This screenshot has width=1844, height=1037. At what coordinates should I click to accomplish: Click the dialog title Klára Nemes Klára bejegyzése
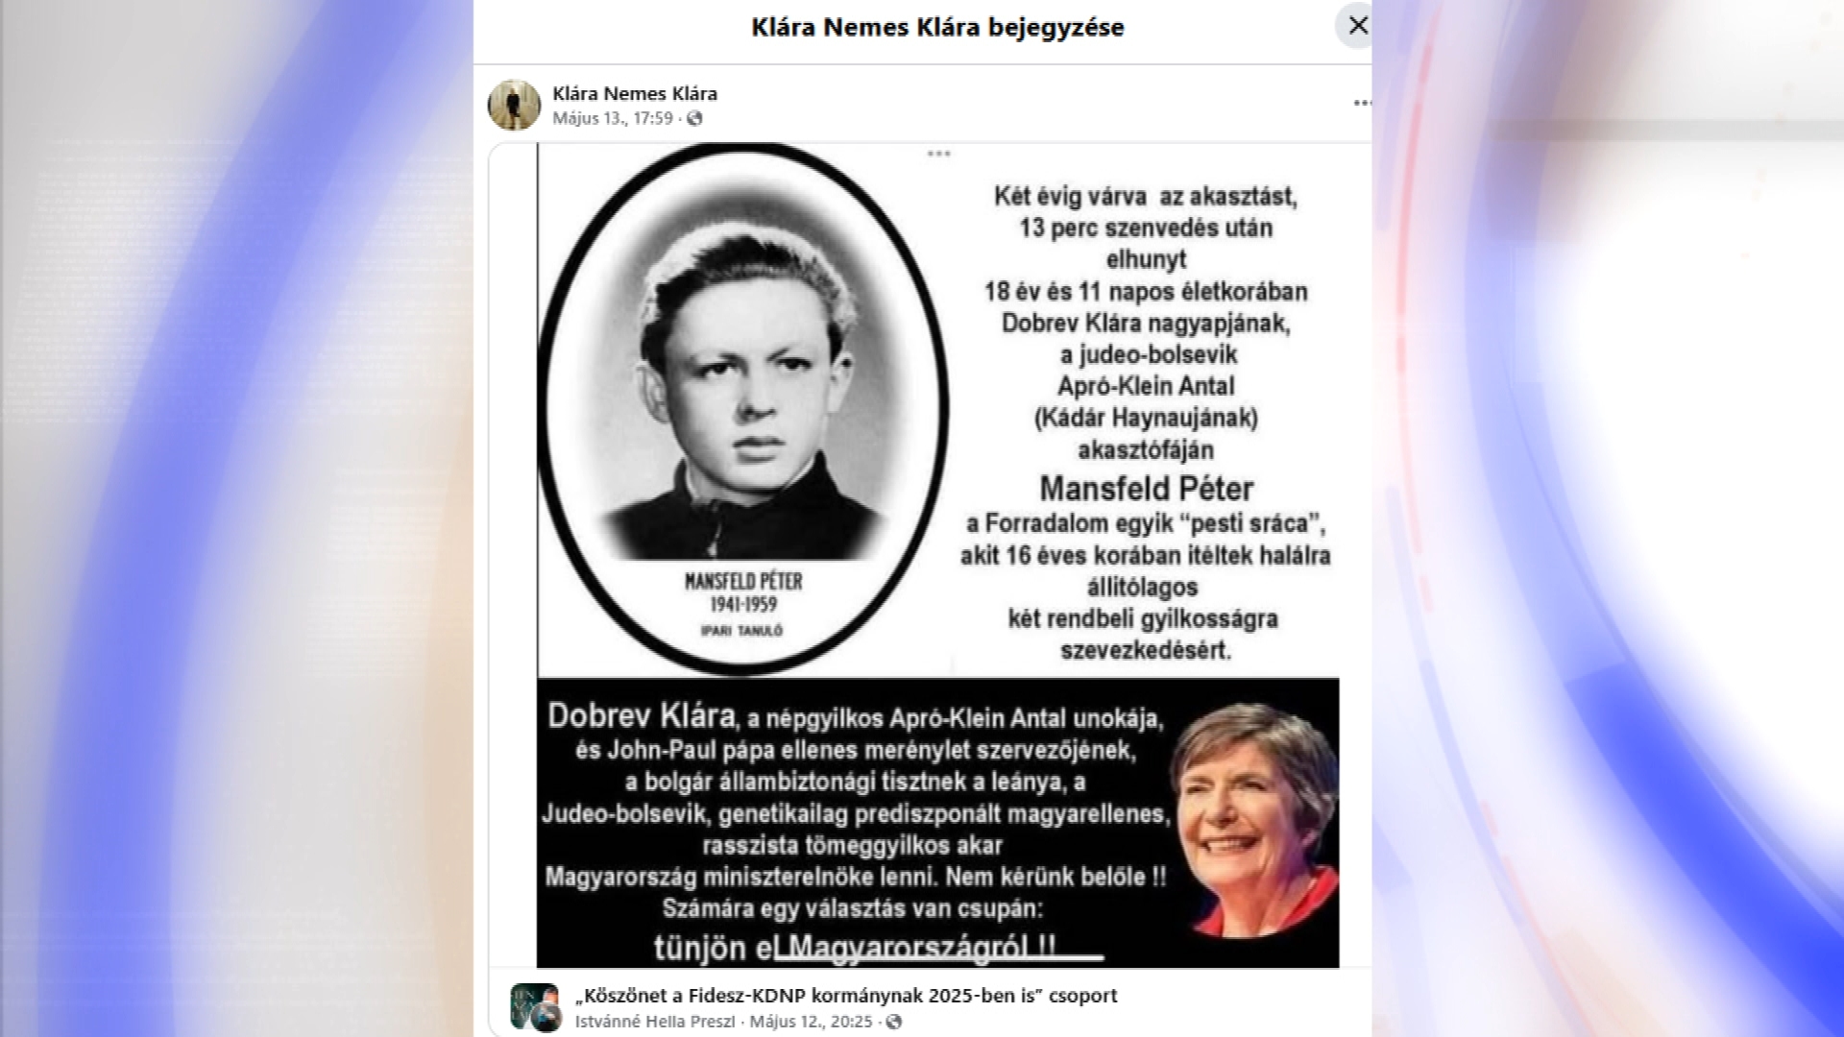937,27
